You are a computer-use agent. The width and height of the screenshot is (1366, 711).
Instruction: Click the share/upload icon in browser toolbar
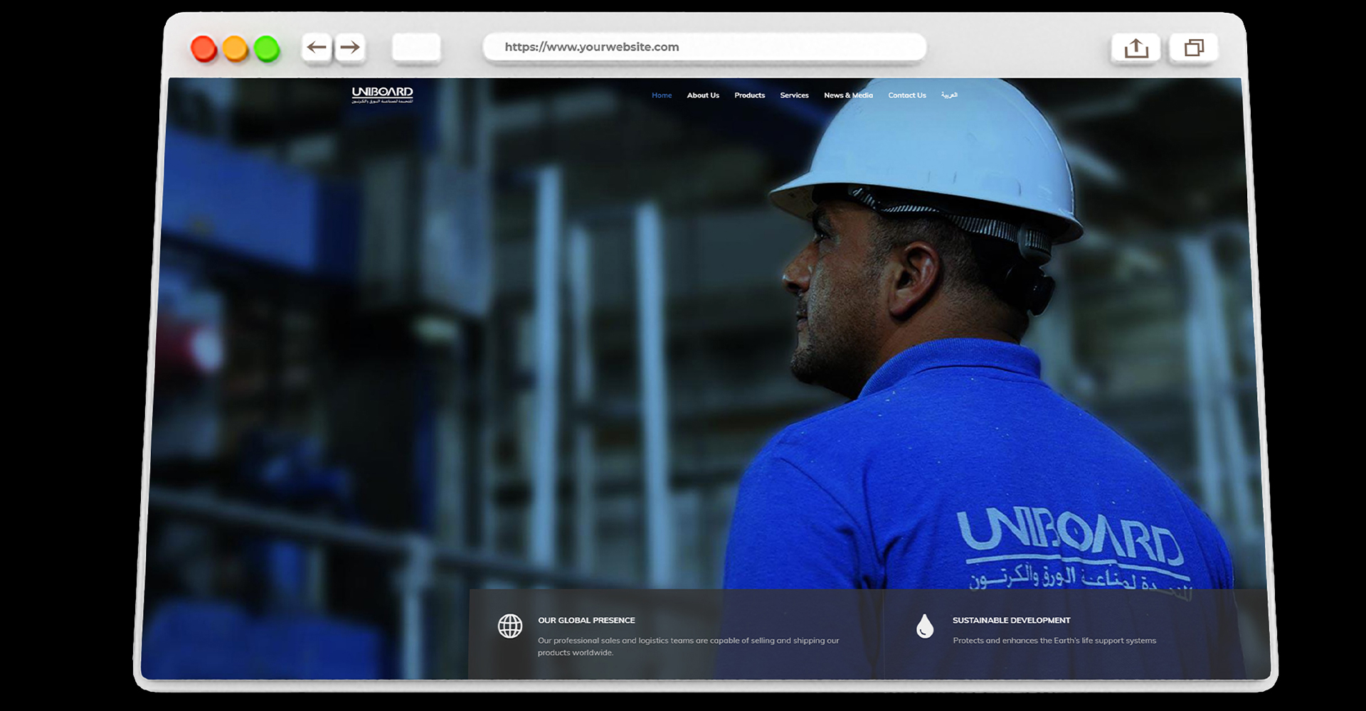(x=1136, y=48)
